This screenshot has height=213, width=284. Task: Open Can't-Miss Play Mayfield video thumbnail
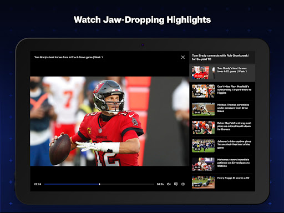[203, 91]
